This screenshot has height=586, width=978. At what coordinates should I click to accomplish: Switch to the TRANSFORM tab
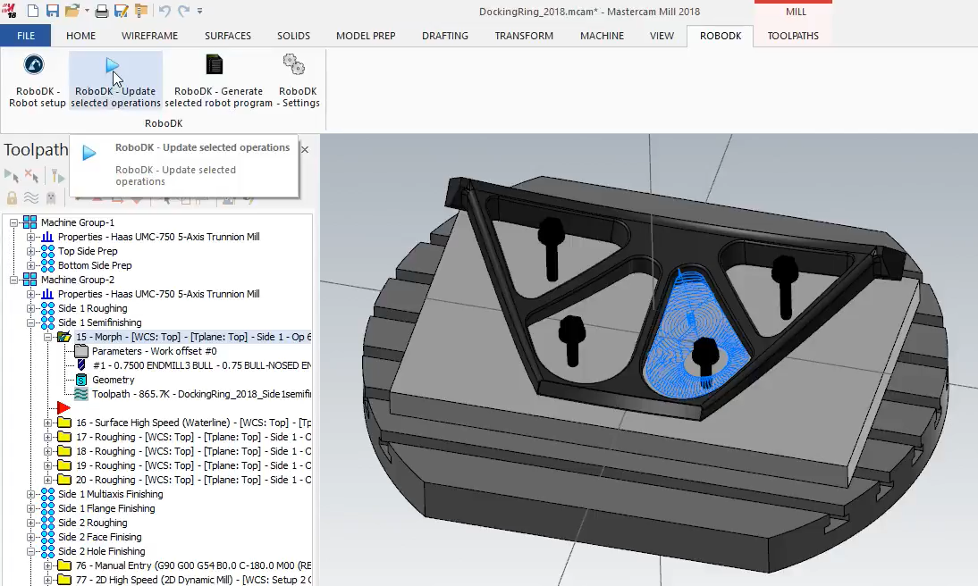coord(524,36)
